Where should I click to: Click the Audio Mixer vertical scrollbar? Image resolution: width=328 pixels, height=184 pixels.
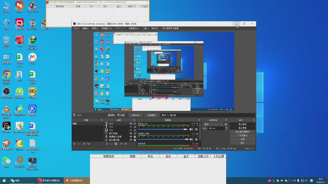200,131
